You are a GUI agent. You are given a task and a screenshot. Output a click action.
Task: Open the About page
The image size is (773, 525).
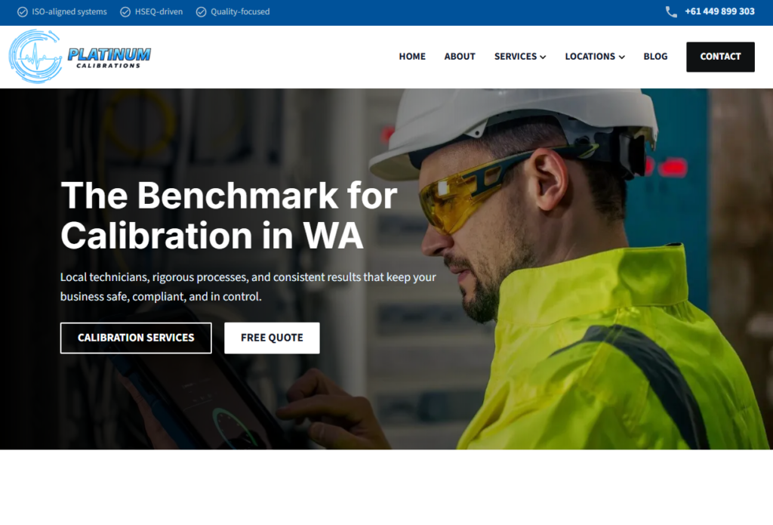pyautogui.click(x=460, y=57)
